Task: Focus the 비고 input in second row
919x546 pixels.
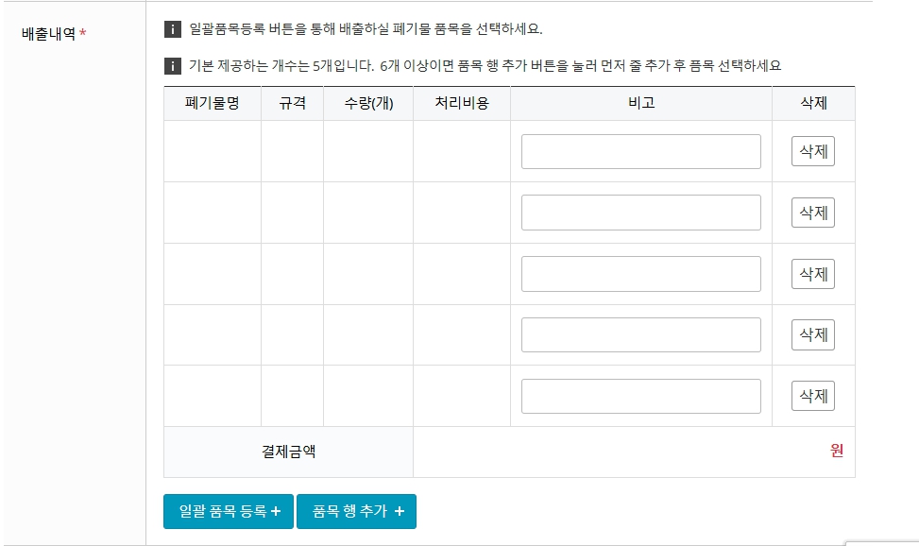Action: [641, 213]
